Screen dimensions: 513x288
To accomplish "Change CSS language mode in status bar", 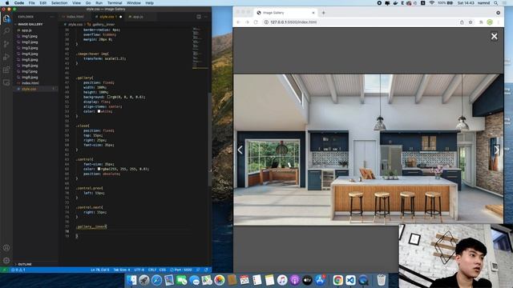I will [x=163, y=270].
